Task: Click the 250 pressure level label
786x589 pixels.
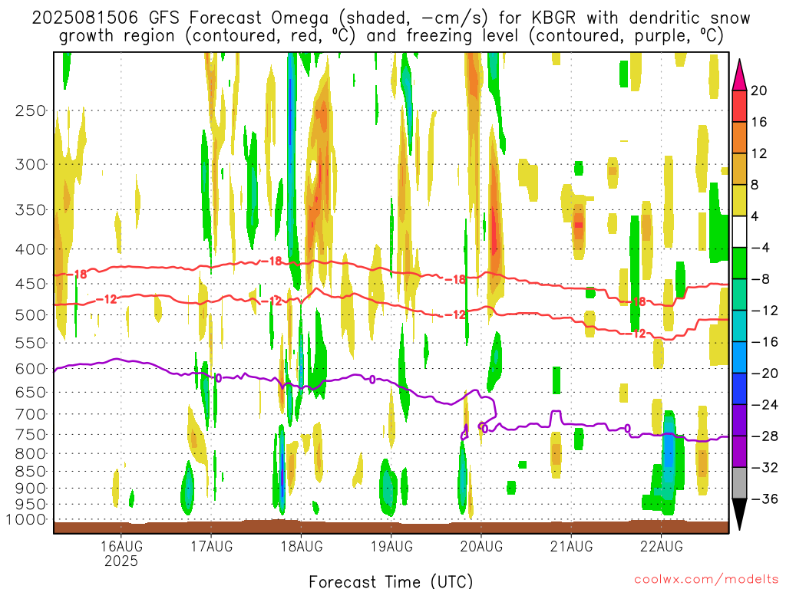Action: 31,110
